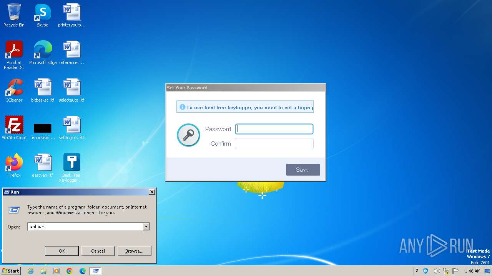Screen dimensions: 492x276
Task: Click Save in Set Your Password
Action: click(303, 170)
